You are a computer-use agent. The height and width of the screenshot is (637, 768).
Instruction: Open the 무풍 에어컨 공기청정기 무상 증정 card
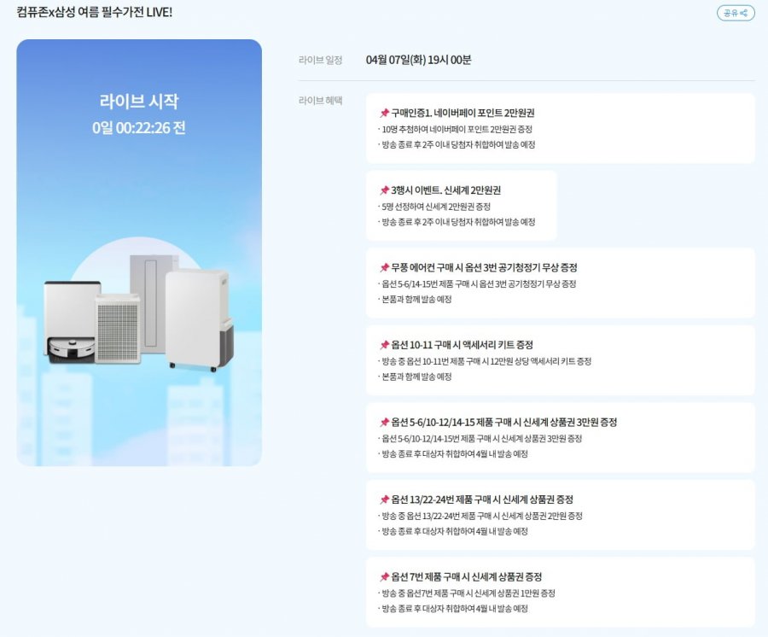point(560,283)
